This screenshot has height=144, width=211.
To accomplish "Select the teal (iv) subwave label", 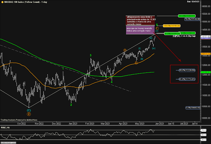I will coord(154,48).
